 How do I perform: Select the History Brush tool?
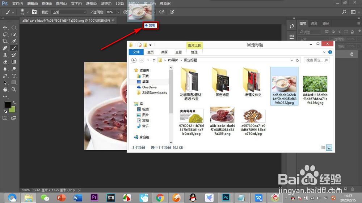14,55
